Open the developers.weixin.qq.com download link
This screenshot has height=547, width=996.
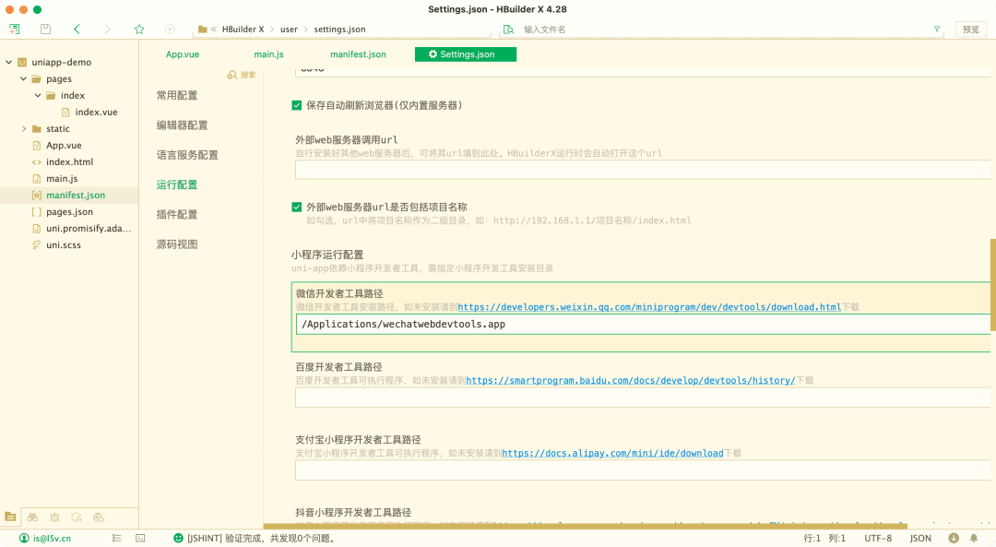pyautogui.click(x=649, y=307)
